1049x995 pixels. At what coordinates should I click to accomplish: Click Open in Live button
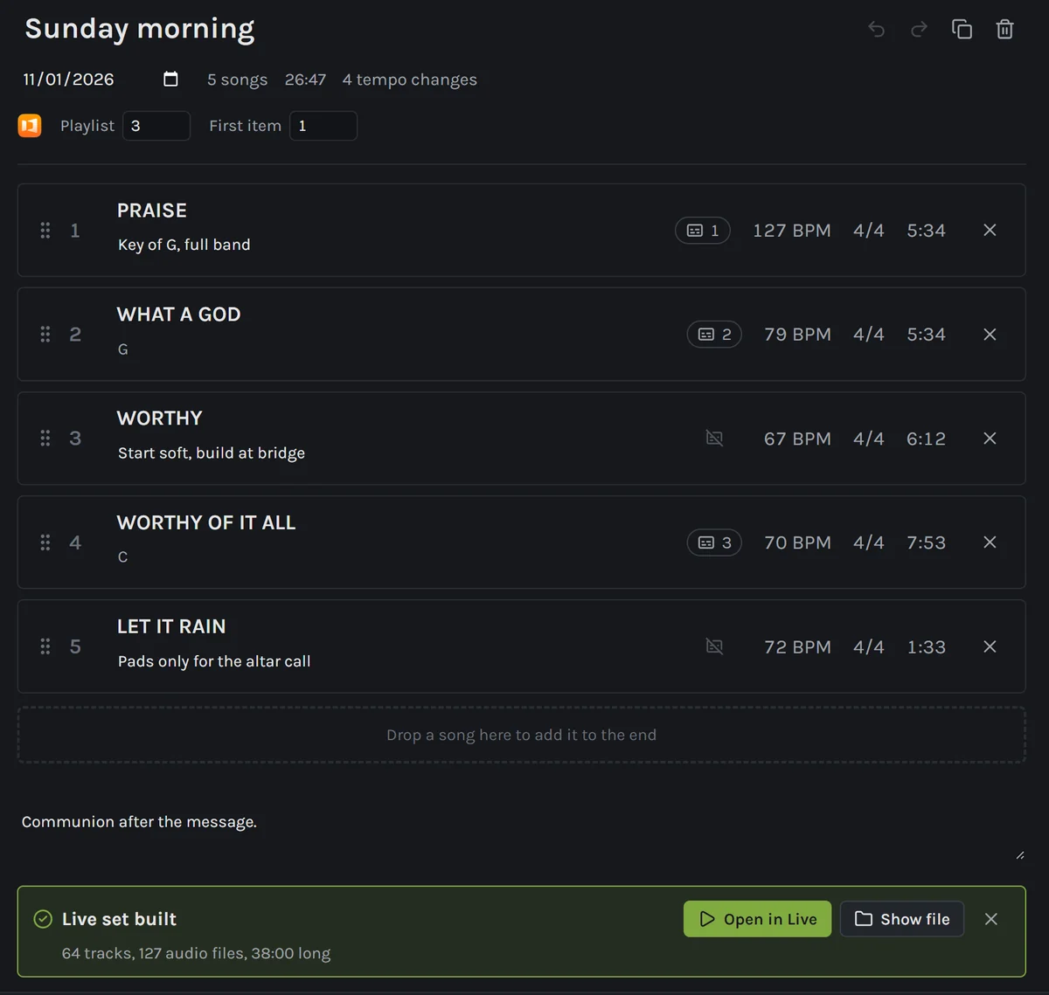tap(757, 919)
